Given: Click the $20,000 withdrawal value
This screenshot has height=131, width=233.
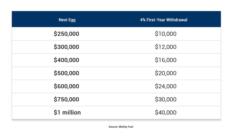Looking at the screenshot, I should point(165,73).
